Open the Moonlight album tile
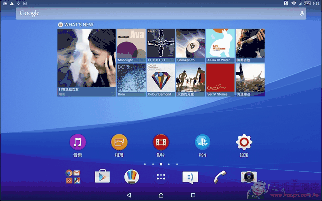The height and width of the screenshot is (201, 322). 131,46
